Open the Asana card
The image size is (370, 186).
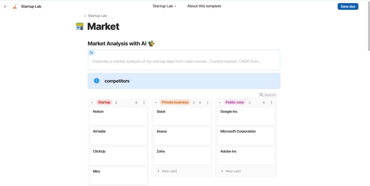pos(182,136)
